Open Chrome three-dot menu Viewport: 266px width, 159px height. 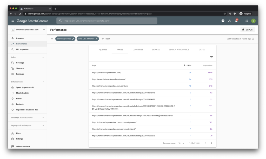pos(255,14)
